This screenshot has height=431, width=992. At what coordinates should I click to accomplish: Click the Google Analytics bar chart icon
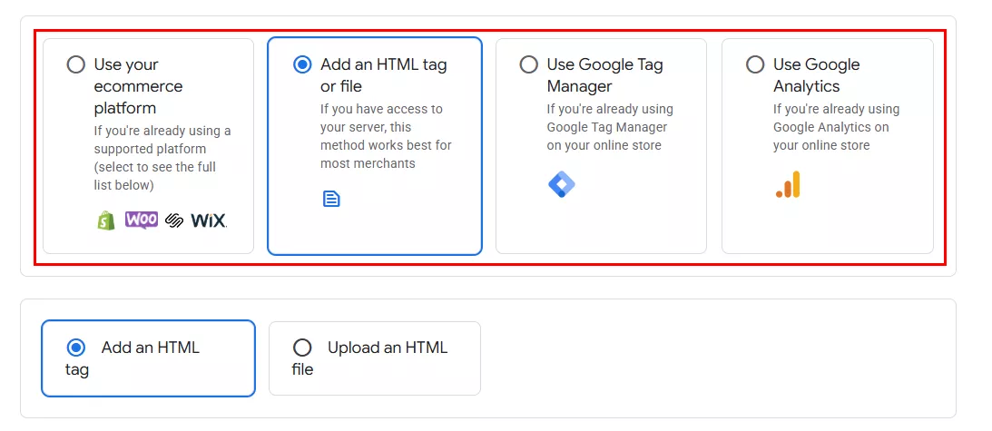[x=788, y=185]
